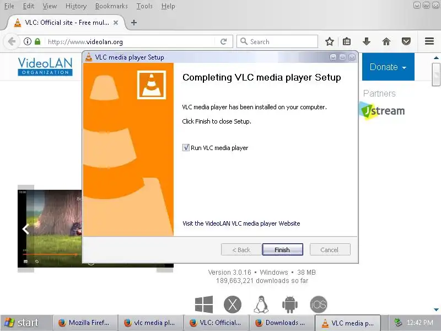The image size is (441, 331).
Task: Open the Downloads arrow icon
Action: point(367,42)
